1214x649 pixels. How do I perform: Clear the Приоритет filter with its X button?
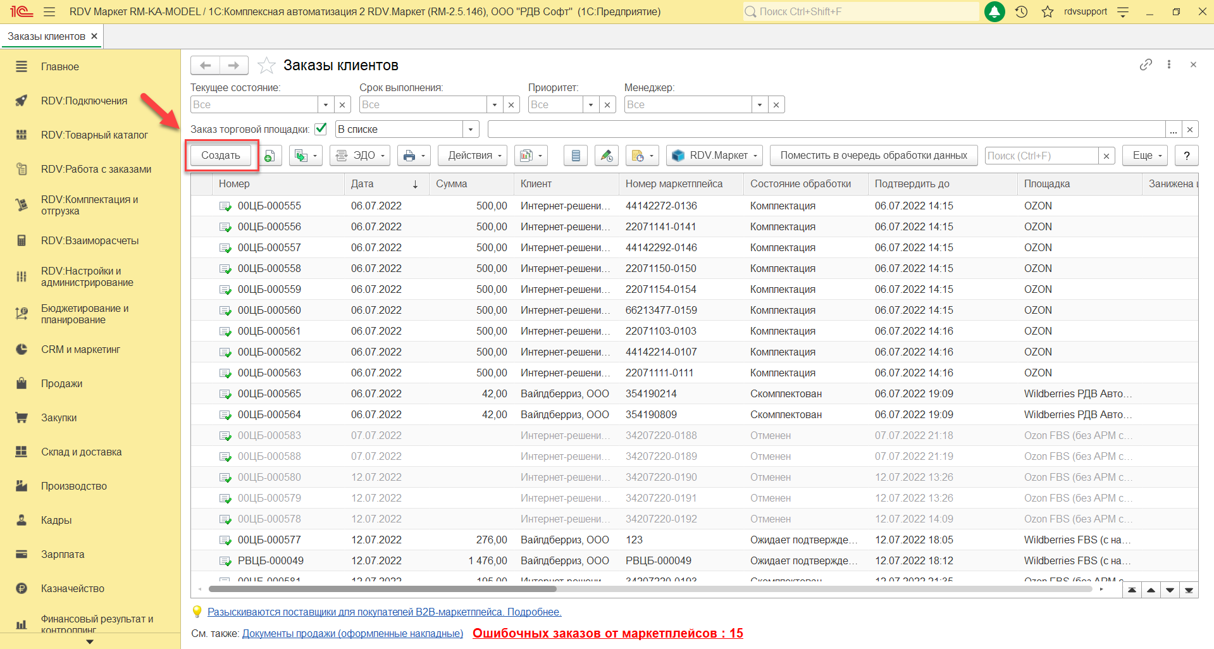tap(607, 105)
